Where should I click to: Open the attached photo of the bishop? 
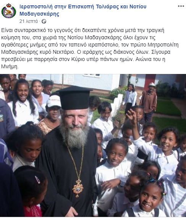coord(93,146)
